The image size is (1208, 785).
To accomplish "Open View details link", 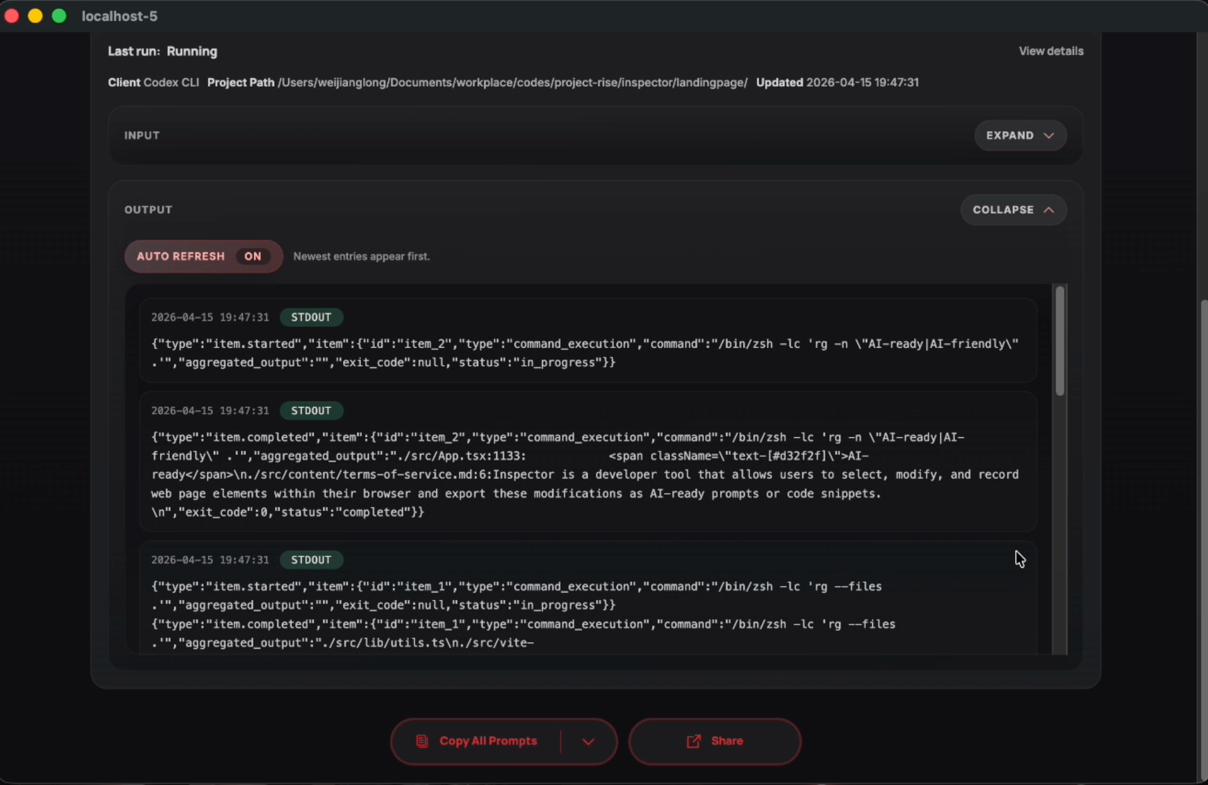I will point(1051,51).
